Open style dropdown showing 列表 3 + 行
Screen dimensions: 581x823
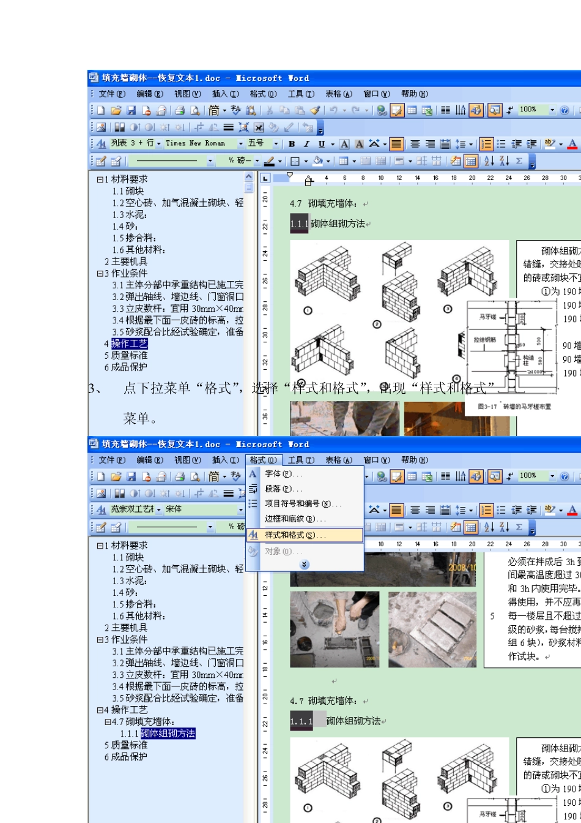point(159,144)
